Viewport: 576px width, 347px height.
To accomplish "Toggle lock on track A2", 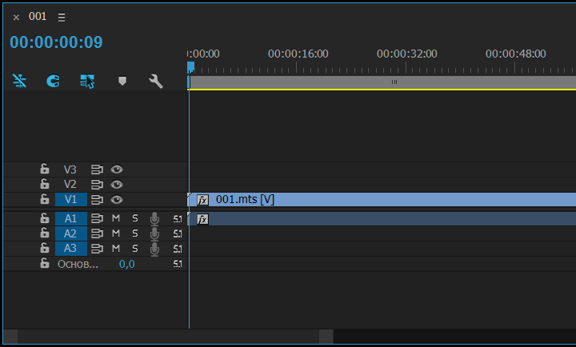I will tap(45, 233).
